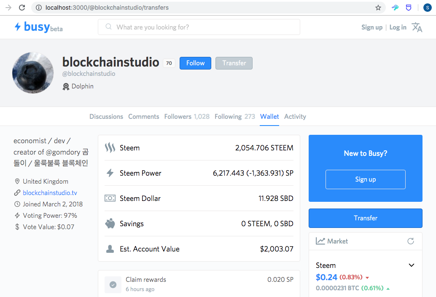Screen dimensions: 436x297
Task: Click the browser forward arrow
Action: 8,8
